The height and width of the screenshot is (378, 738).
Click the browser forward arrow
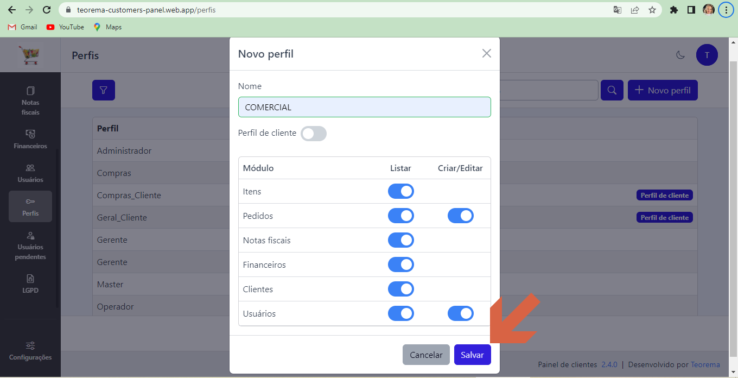pos(29,10)
